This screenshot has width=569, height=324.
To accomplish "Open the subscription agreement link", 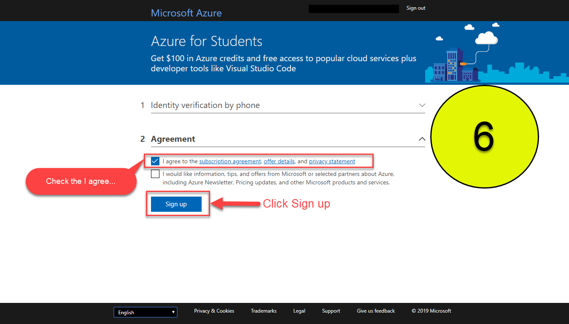I will [x=230, y=161].
